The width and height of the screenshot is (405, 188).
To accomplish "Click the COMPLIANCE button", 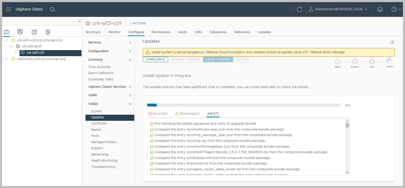I will coord(155,59).
